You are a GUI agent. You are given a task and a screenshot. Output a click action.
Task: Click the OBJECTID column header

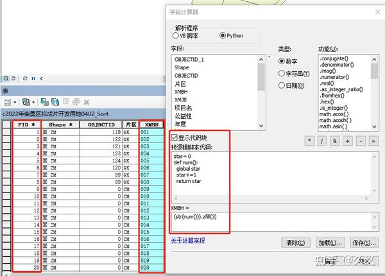coord(101,125)
